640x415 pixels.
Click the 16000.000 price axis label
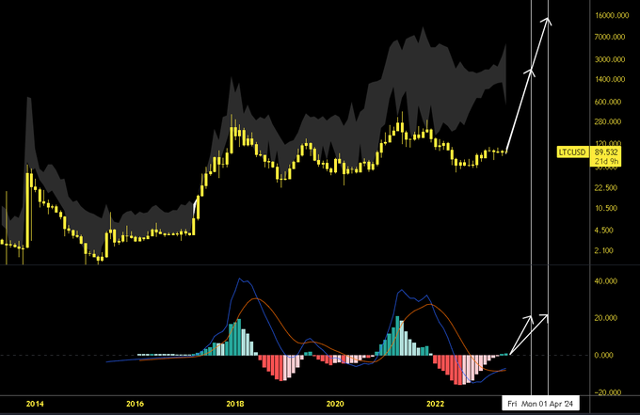(612, 15)
